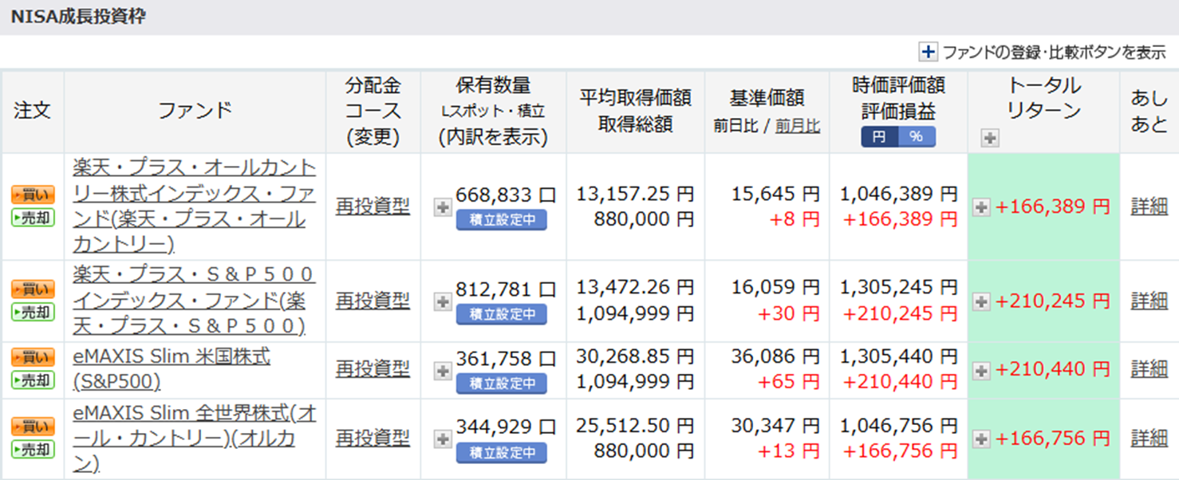Change 再投資型 course for 楽天・プラス・S&P500

373,301
